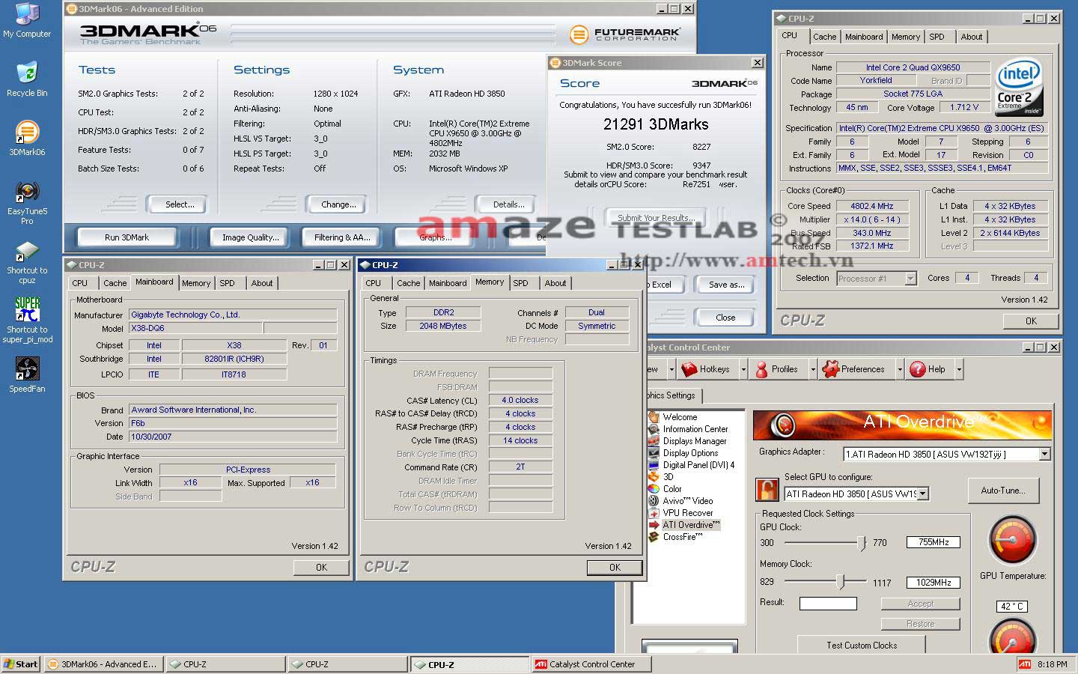Click OK in Memory CPU-Z window

(615, 568)
